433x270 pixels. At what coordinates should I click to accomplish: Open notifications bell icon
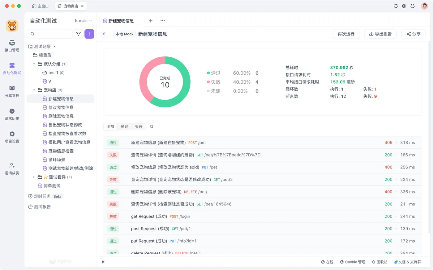point(413,6)
